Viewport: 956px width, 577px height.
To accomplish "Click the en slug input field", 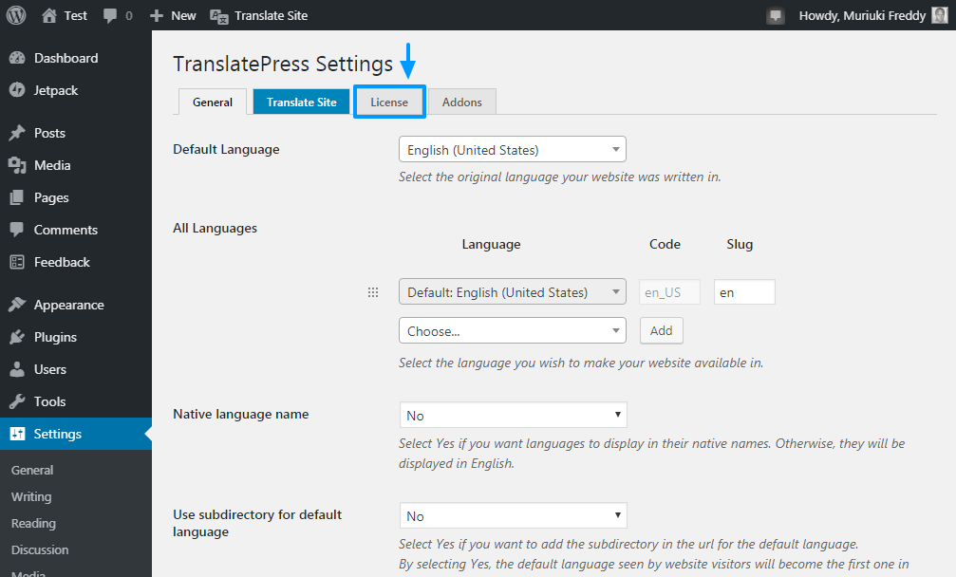I will click(x=744, y=292).
